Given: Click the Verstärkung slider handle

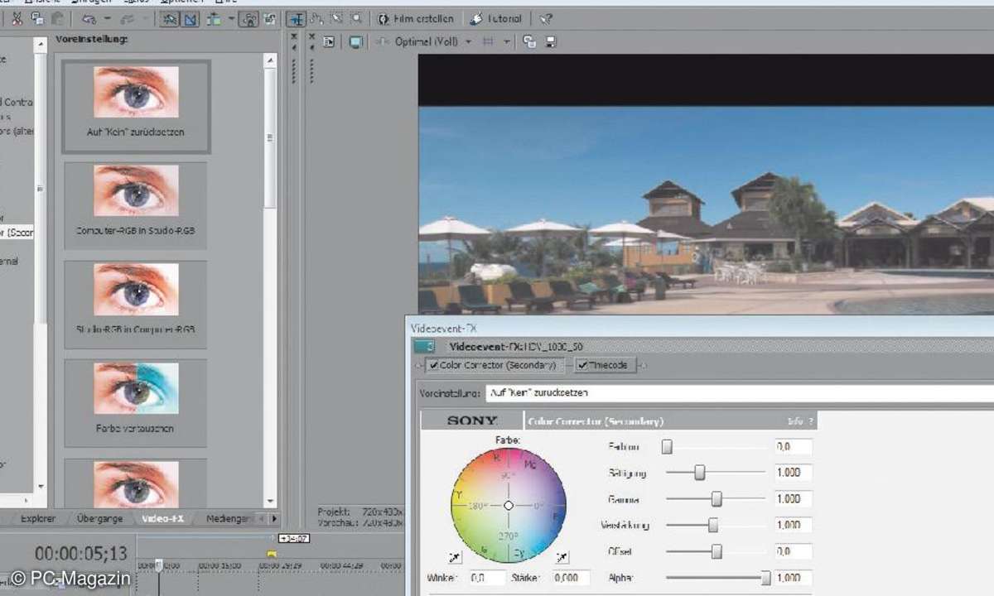Looking at the screenshot, I should [712, 525].
